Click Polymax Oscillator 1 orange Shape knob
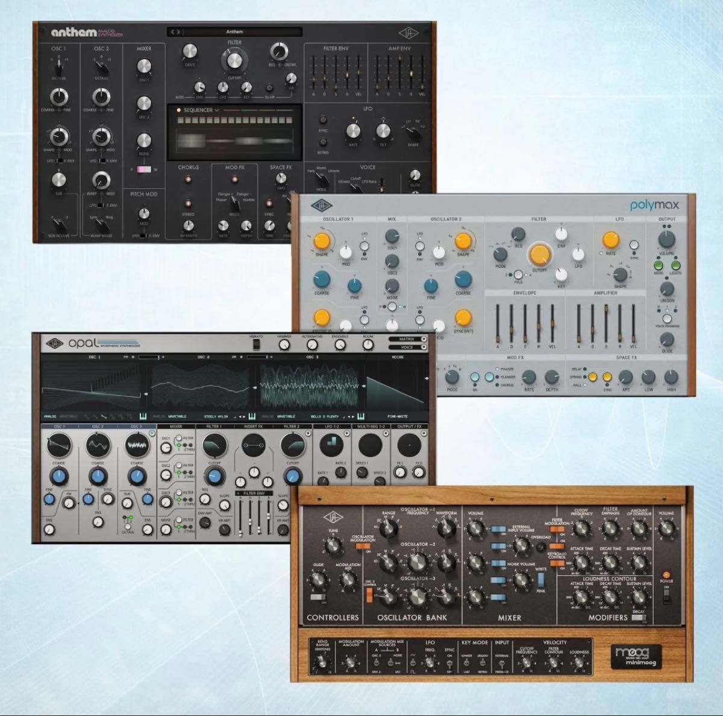The height and width of the screenshot is (716, 723). point(322,241)
